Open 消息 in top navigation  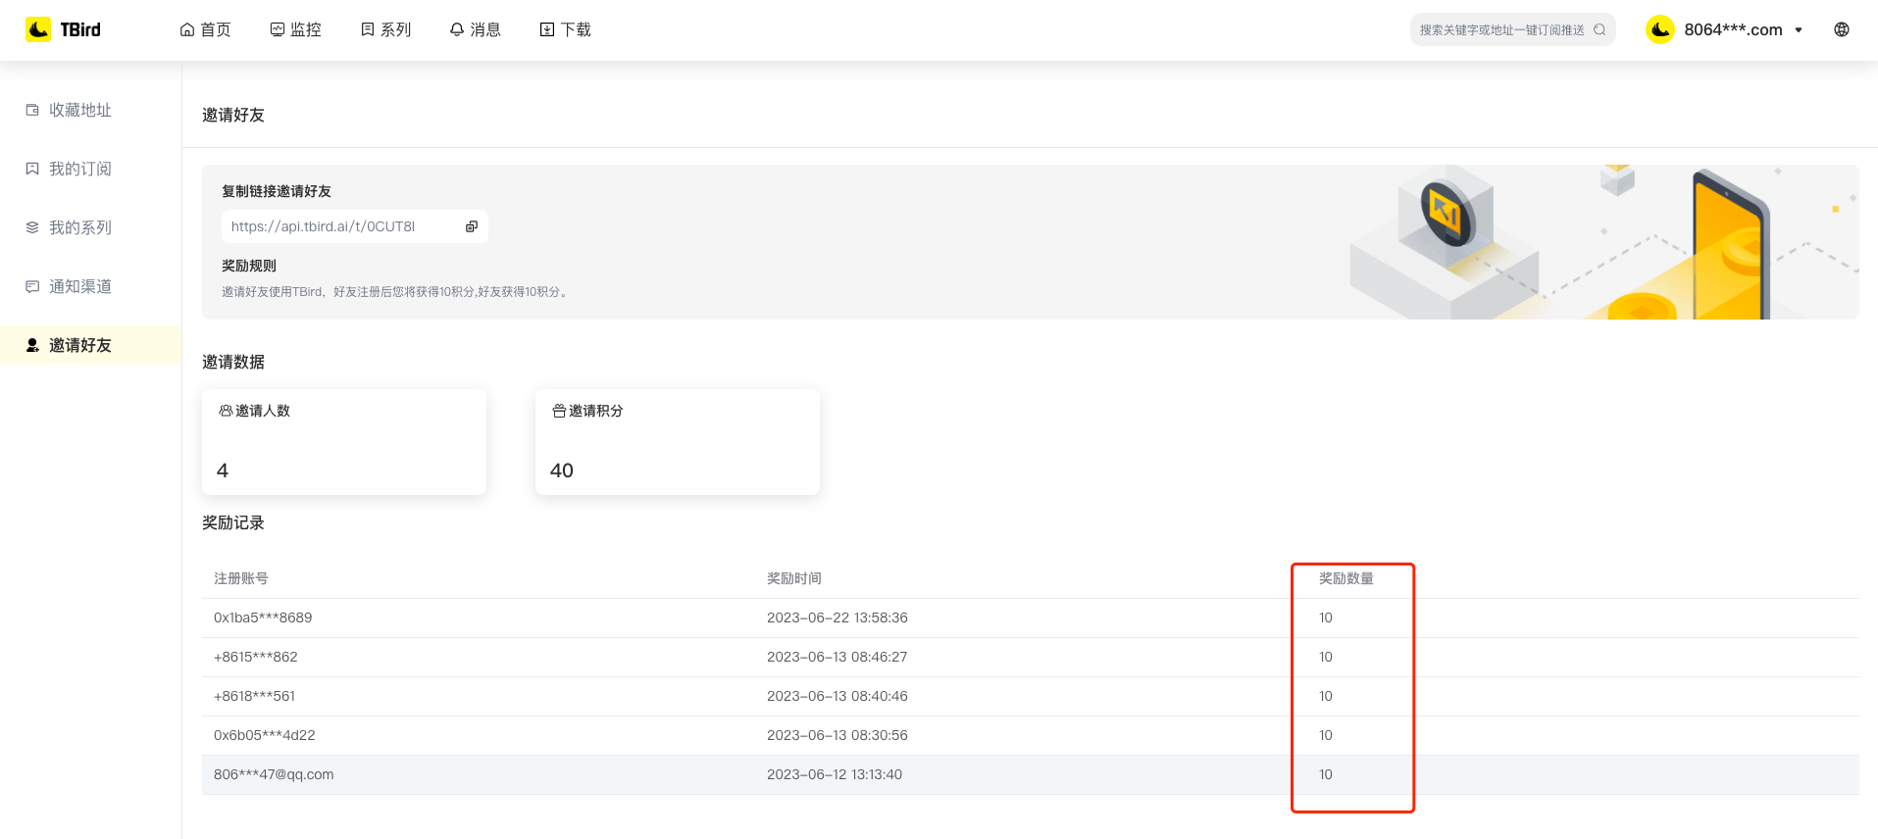[476, 29]
